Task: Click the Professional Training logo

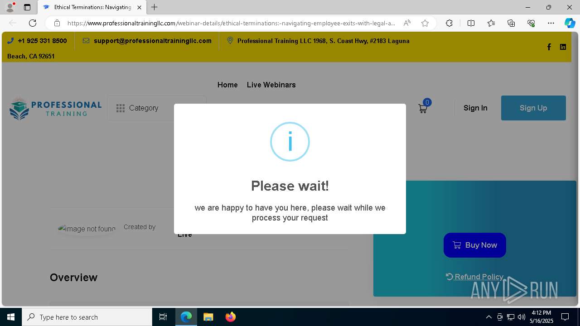Action: (x=55, y=108)
